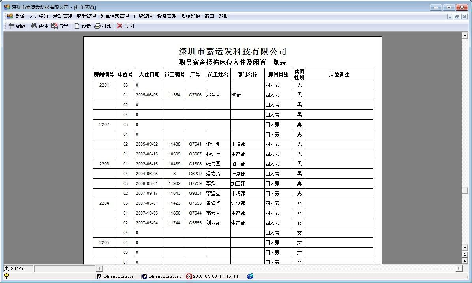Open the 条件 filter binoculars button
Image resolution: width=472 pixels, height=283 pixels.
click(x=39, y=26)
